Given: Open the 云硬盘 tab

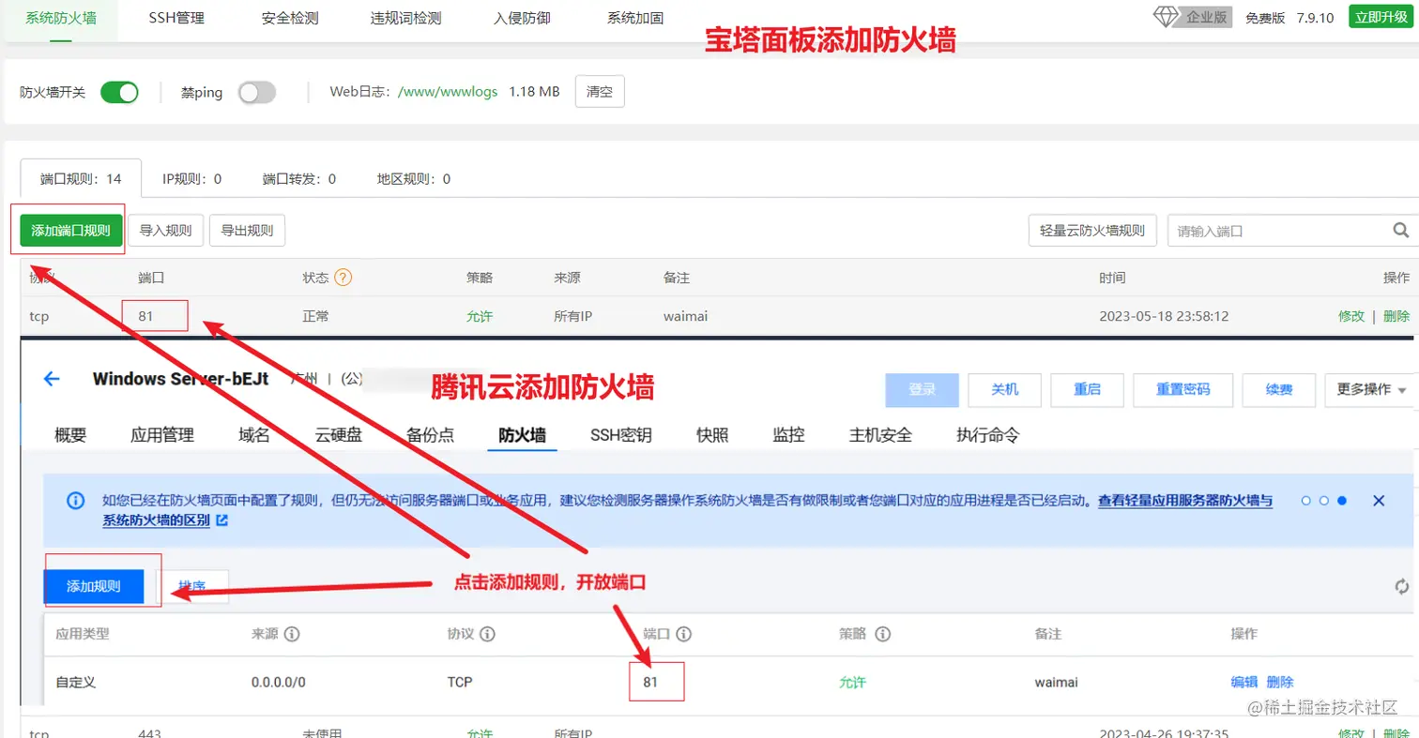Looking at the screenshot, I should [x=339, y=435].
